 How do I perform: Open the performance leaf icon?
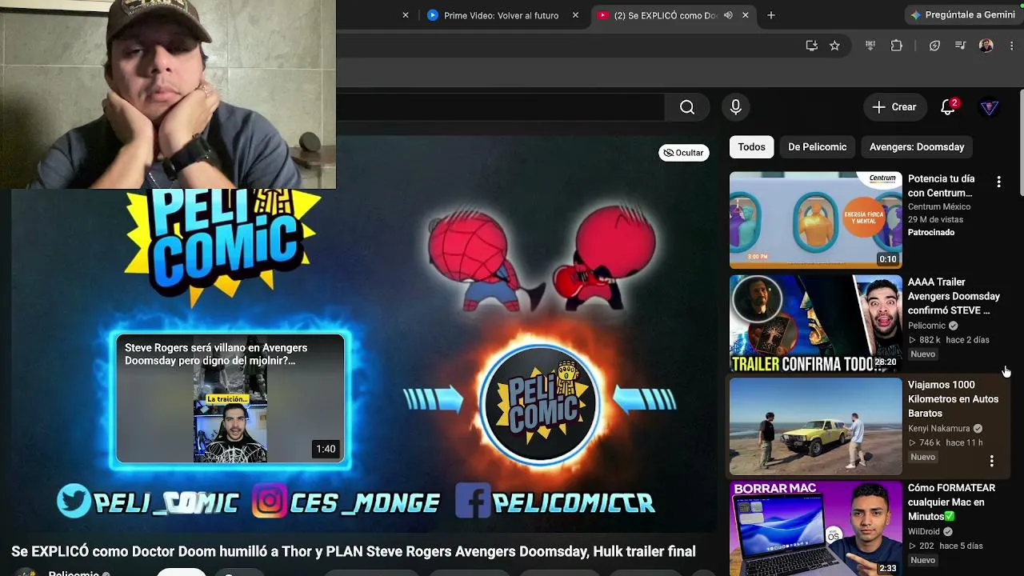[934, 46]
